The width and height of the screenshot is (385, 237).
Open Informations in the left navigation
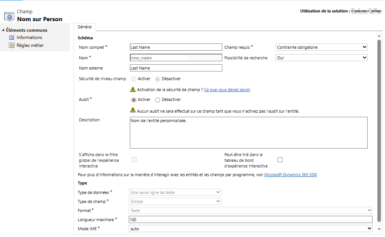[x=29, y=37]
